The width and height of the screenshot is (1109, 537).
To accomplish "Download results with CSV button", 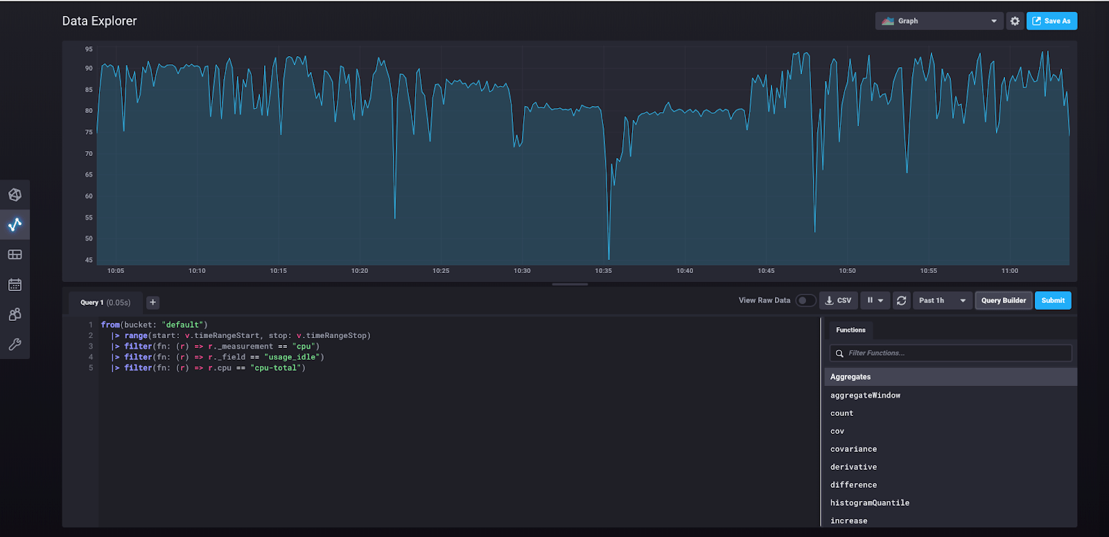I will (839, 300).
